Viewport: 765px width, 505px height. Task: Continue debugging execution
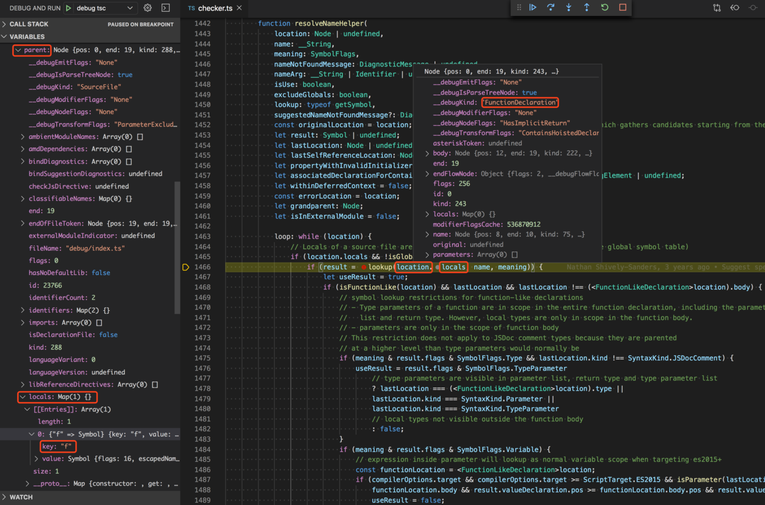tap(533, 7)
